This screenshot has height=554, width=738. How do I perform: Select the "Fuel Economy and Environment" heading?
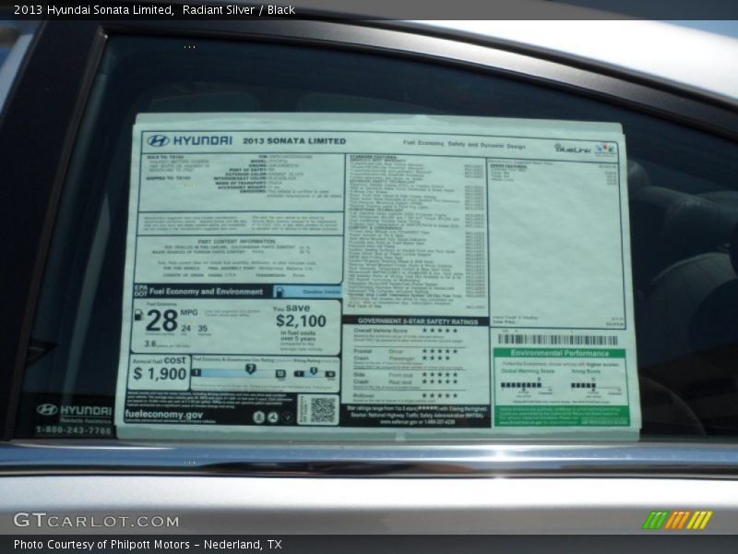click(x=206, y=292)
